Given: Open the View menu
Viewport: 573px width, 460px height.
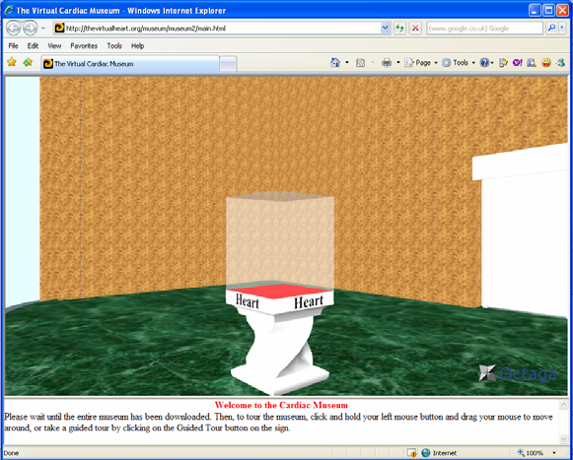Looking at the screenshot, I should pyautogui.click(x=54, y=46).
